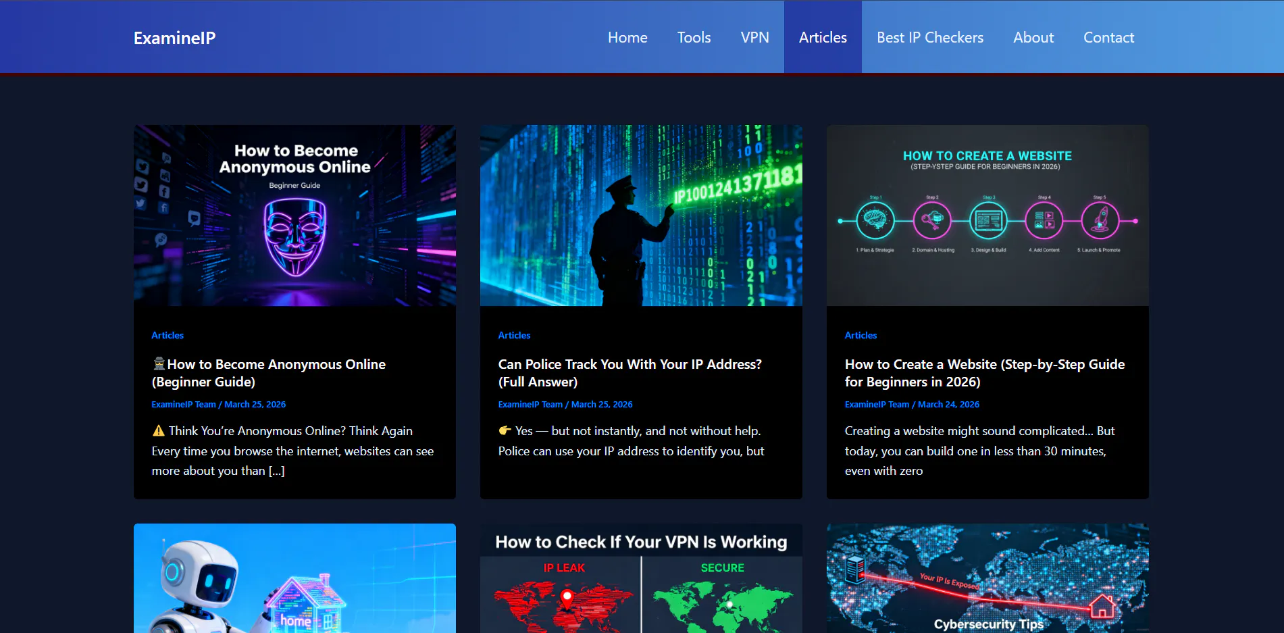Click ExamineIP Team author on Police Track post
1284x633 pixels.
coord(530,405)
